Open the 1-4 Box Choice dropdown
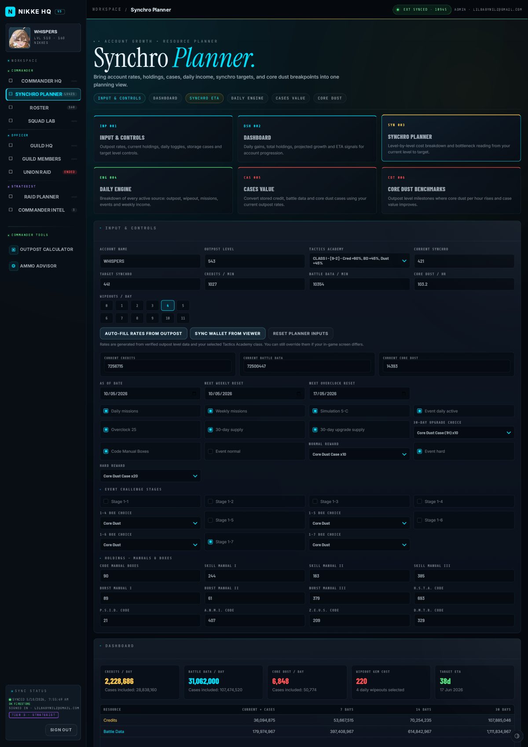This screenshot has width=528, height=747. tap(150, 523)
